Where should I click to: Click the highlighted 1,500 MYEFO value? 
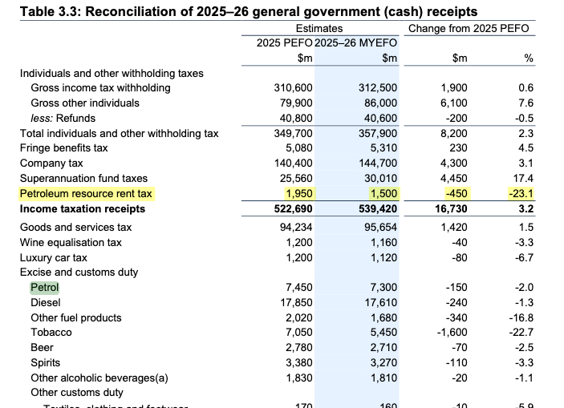(x=383, y=193)
